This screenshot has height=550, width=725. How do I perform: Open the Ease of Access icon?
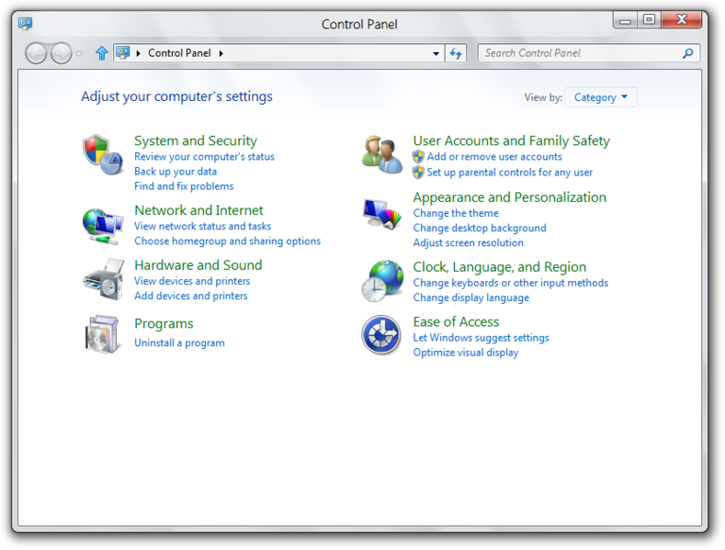(x=381, y=334)
